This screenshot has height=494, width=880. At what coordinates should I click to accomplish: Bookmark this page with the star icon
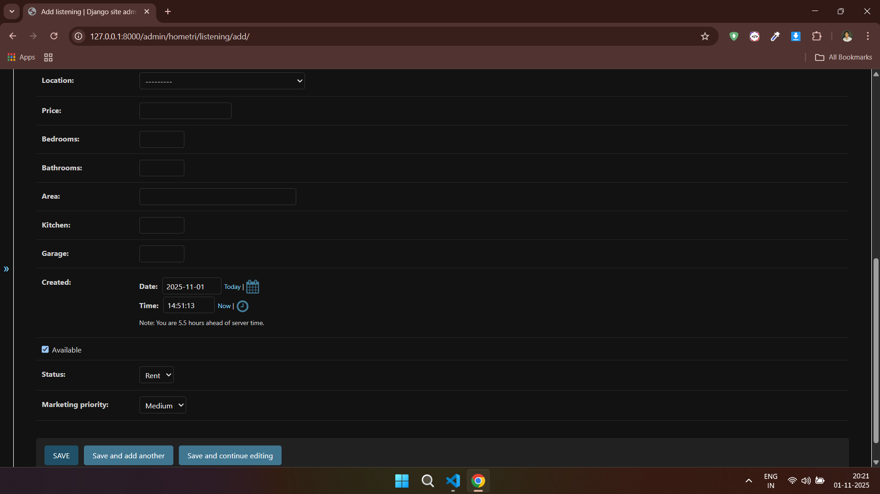pyautogui.click(x=705, y=37)
